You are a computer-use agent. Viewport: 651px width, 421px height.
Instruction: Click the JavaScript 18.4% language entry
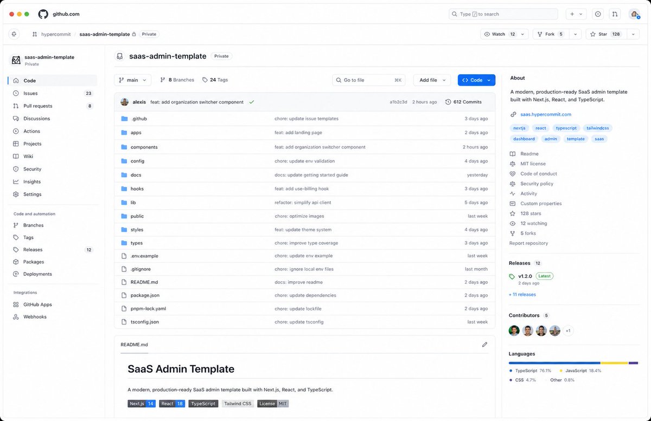580,371
